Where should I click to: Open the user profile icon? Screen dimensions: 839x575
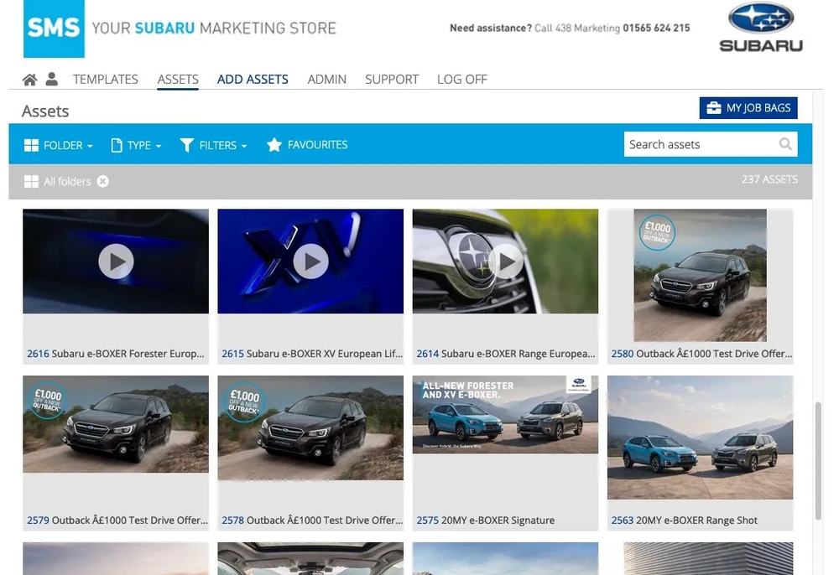pos(51,79)
